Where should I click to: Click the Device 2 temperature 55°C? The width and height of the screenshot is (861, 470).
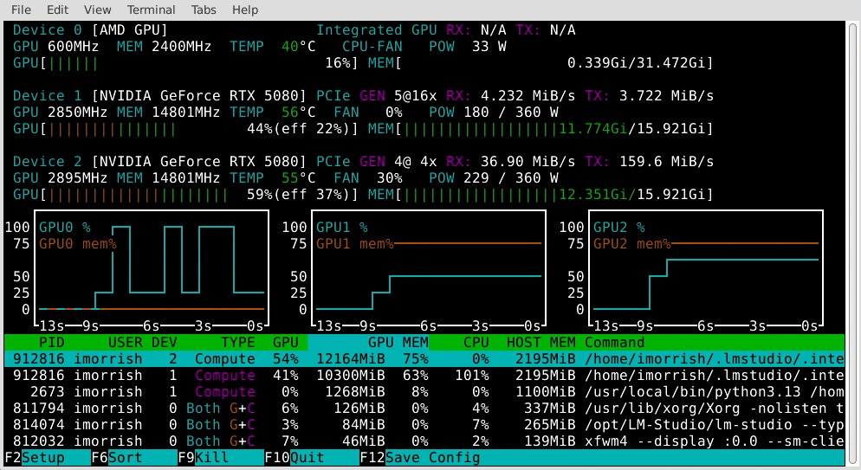click(298, 177)
